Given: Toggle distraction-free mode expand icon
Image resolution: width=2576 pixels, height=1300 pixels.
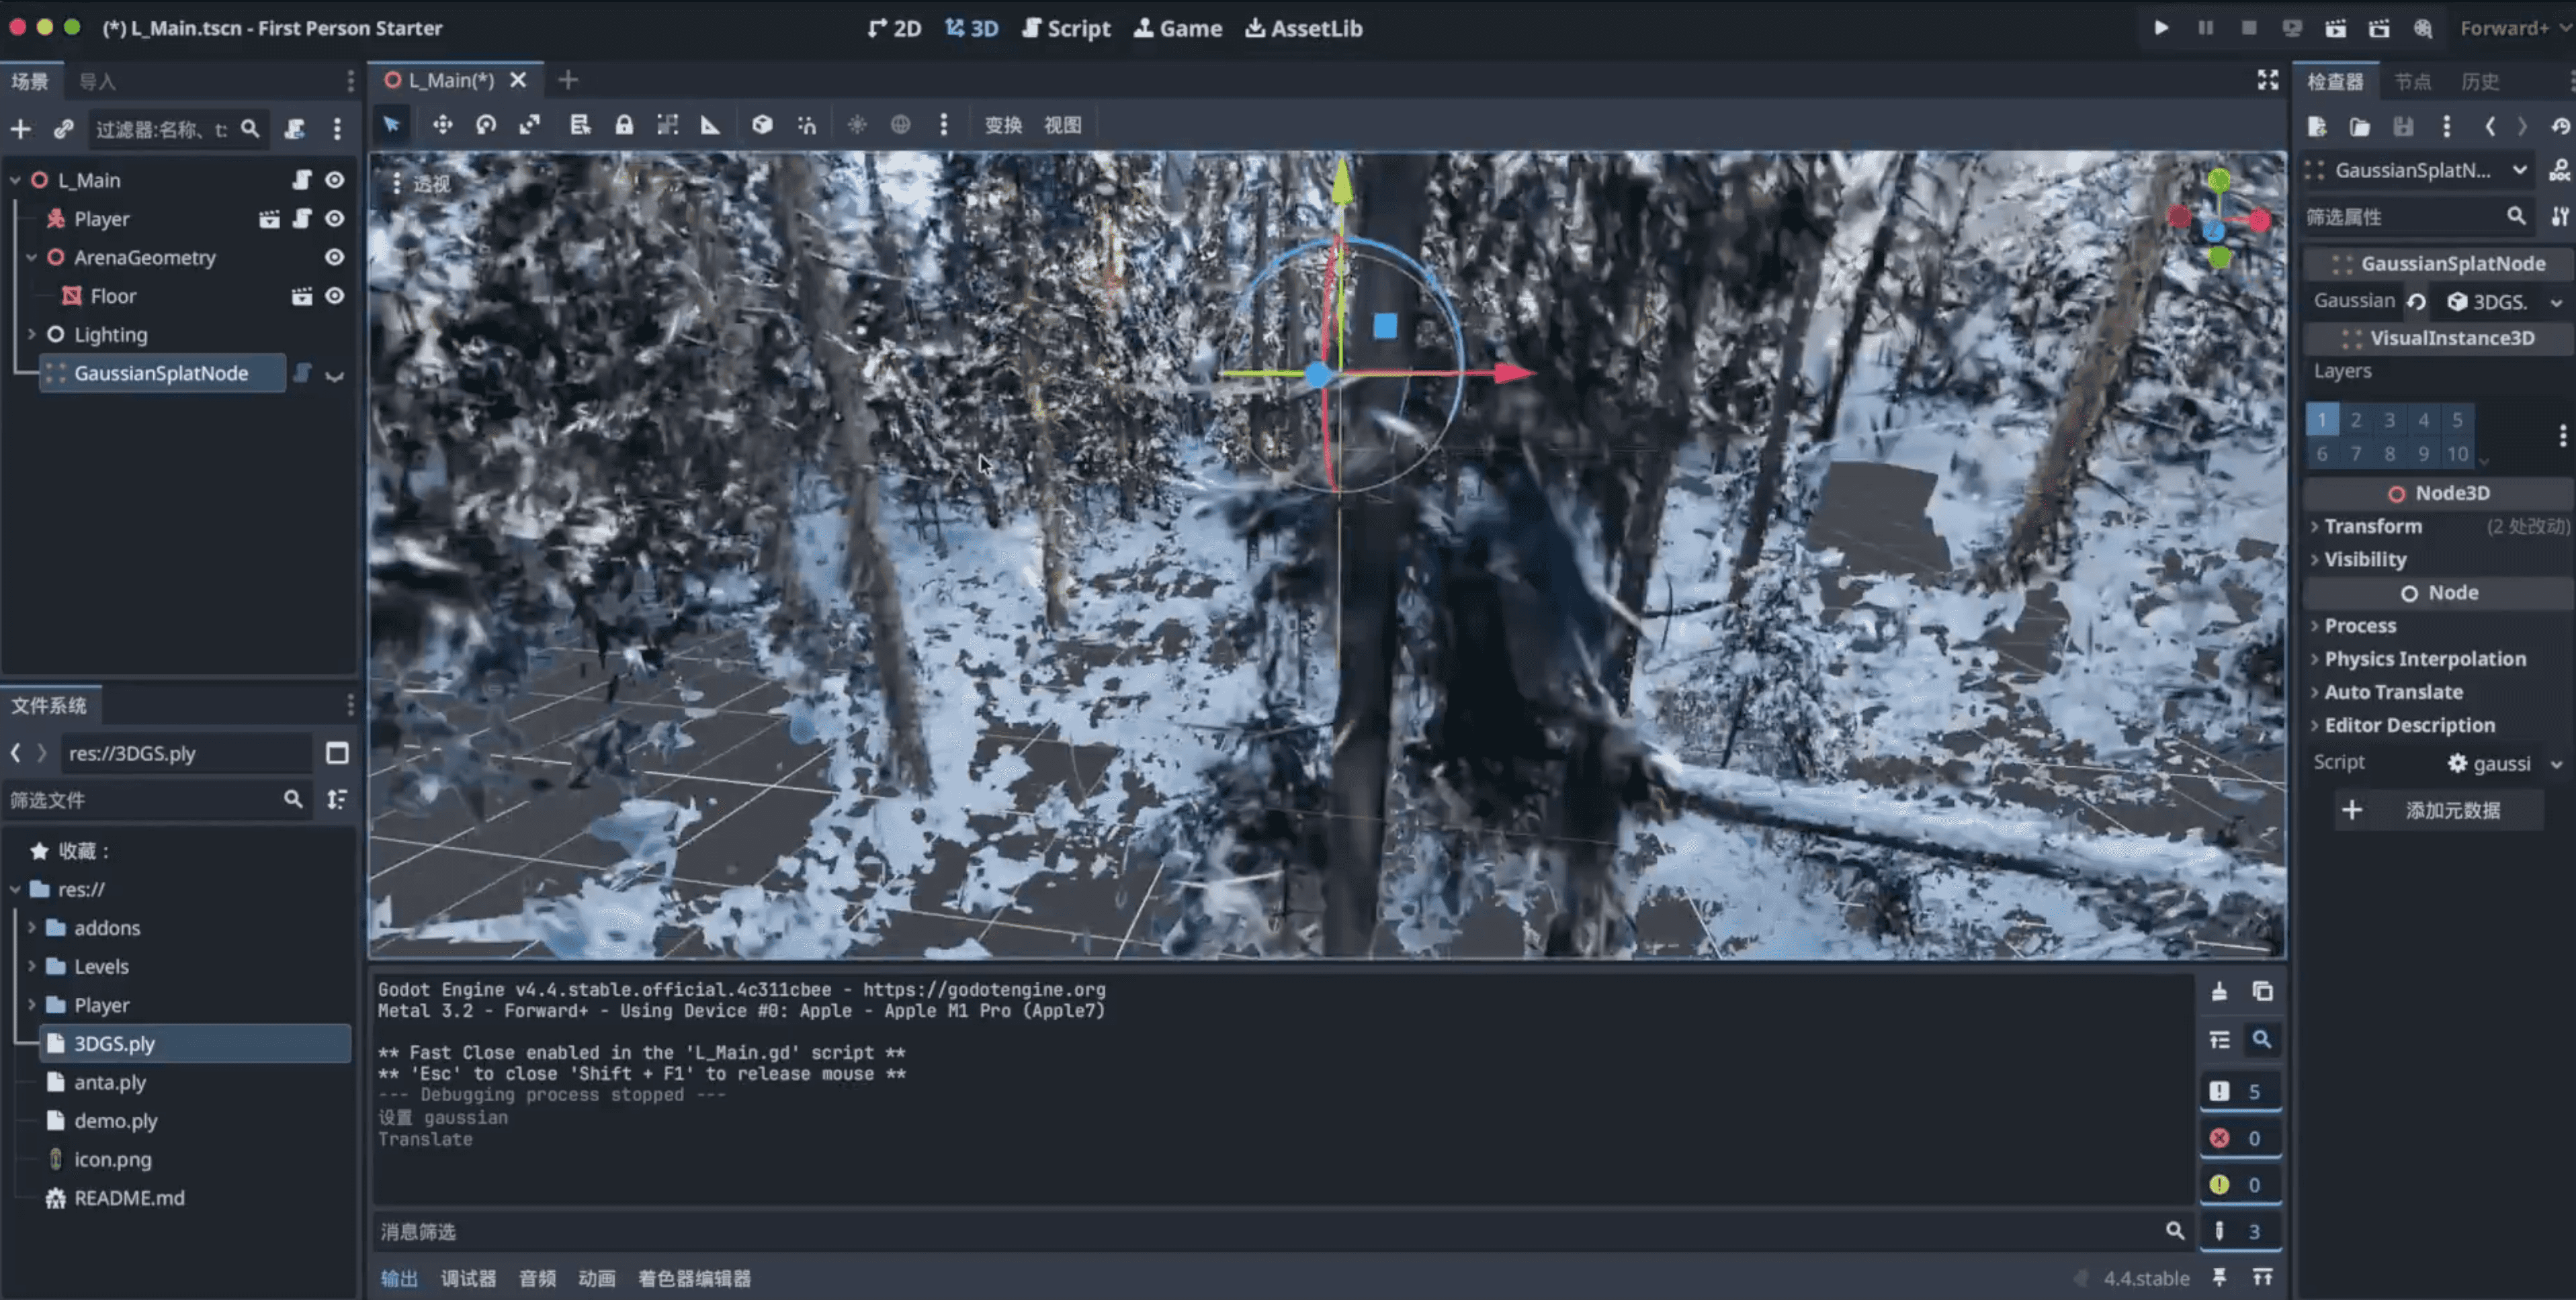Looking at the screenshot, I should 2268,80.
